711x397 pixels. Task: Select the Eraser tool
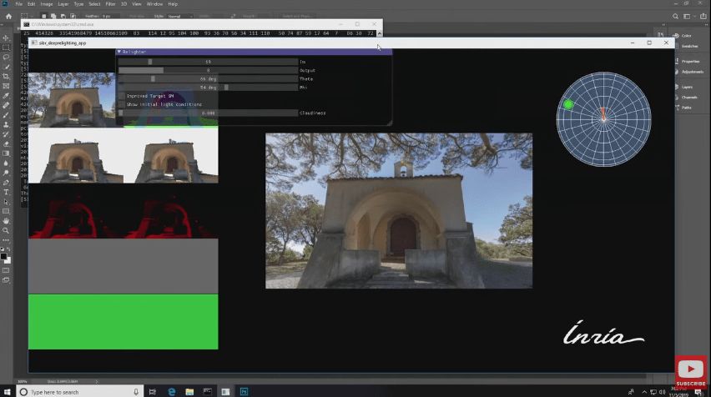click(6, 144)
